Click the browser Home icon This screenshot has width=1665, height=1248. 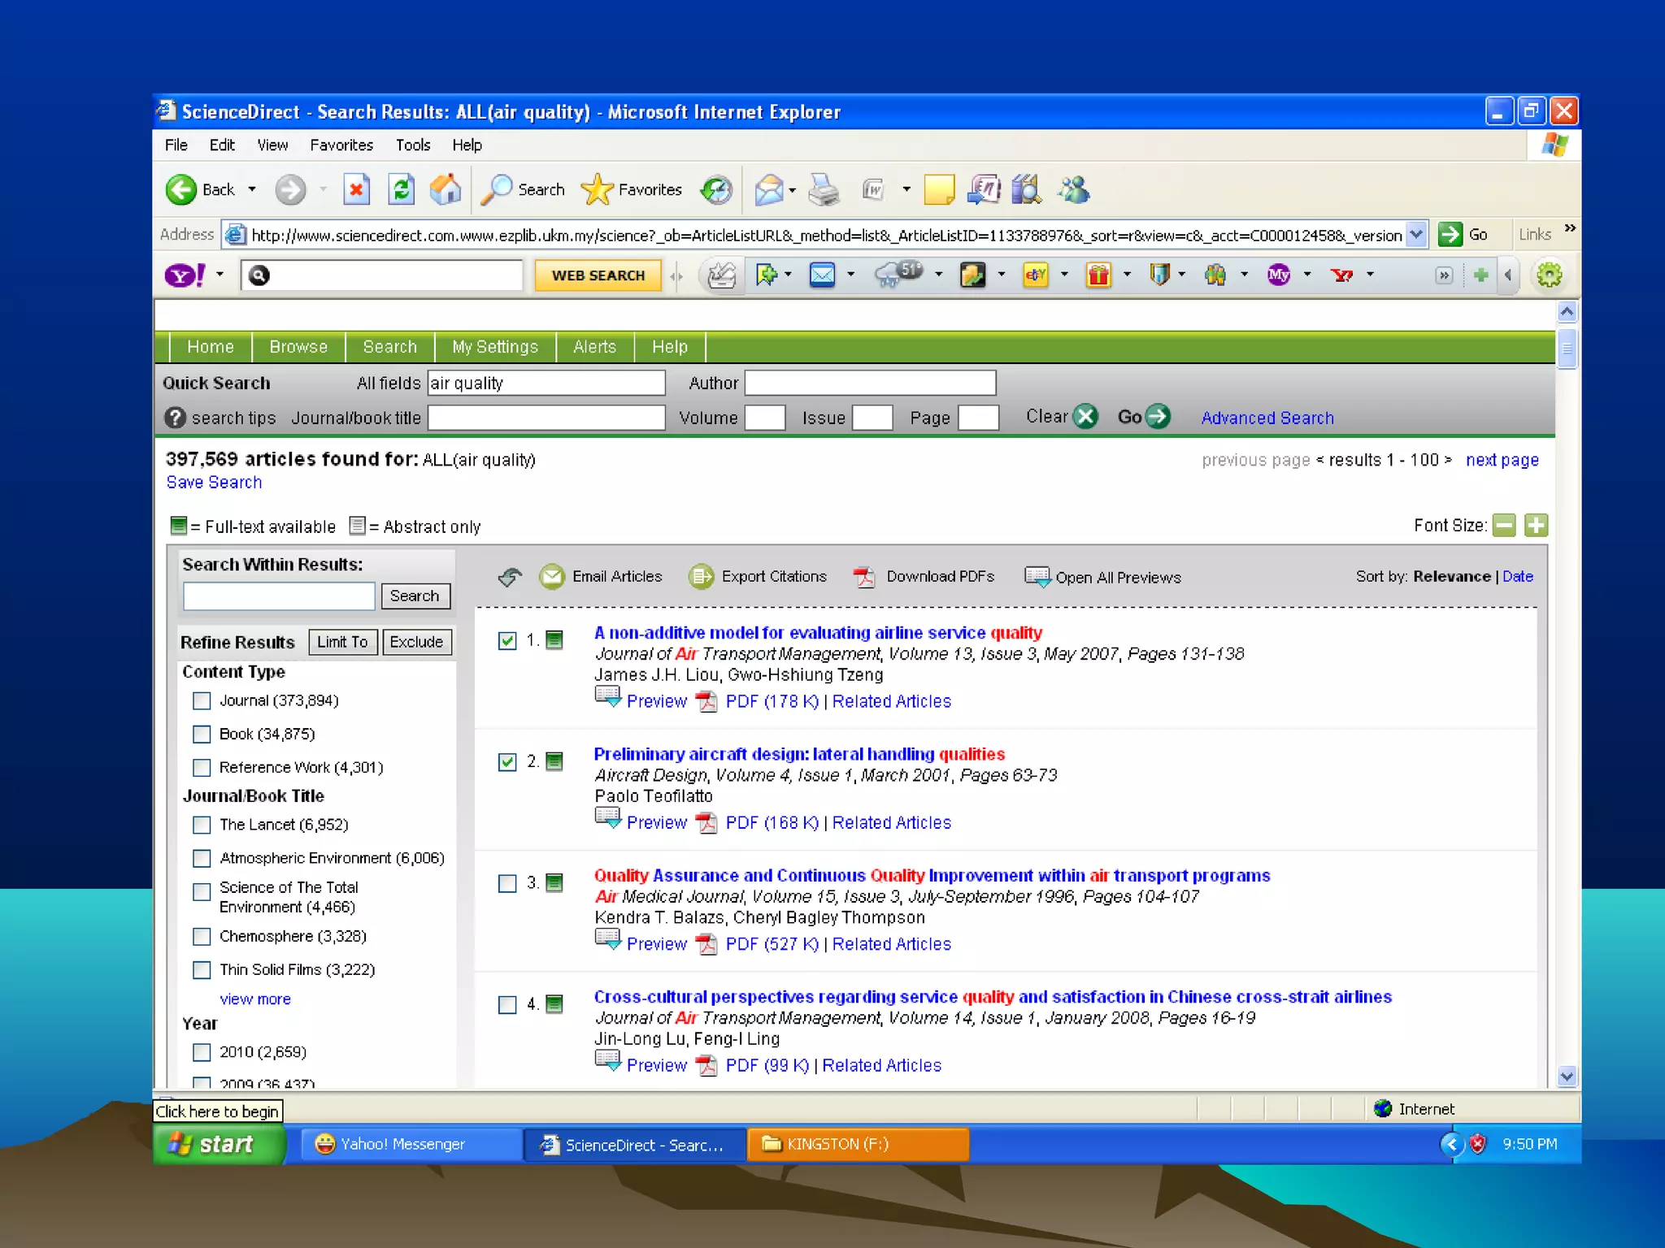(x=445, y=190)
